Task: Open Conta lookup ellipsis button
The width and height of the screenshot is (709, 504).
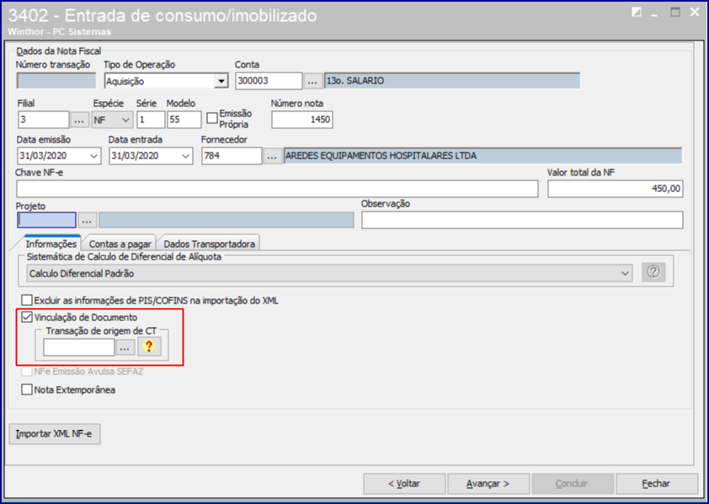Action: point(312,81)
